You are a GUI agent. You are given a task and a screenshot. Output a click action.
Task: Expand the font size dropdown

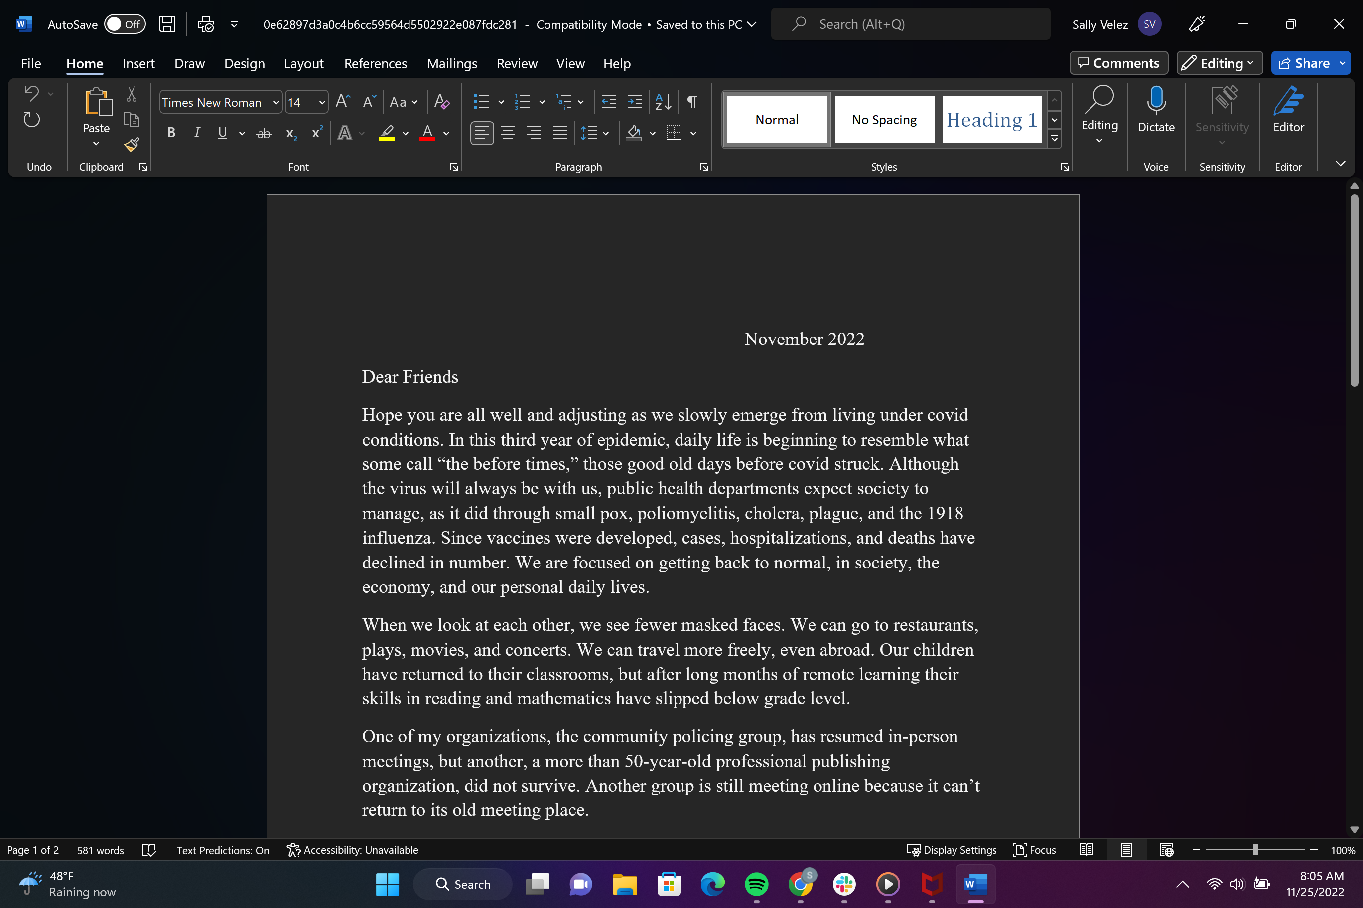click(322, 103)
